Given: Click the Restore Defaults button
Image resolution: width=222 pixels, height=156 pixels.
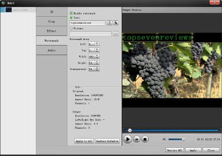Looking at the screenshot, I should 107,141.
